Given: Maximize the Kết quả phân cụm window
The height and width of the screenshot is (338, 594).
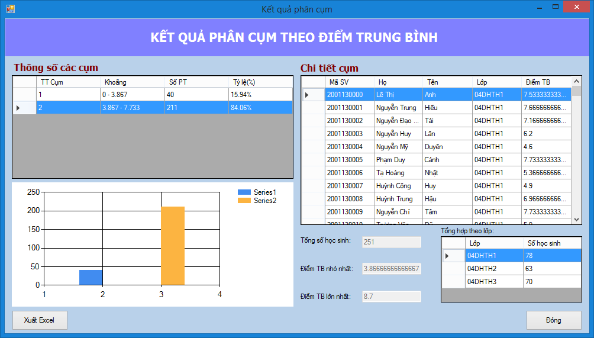Looking at the screenshot, I should tap(556, 7).
